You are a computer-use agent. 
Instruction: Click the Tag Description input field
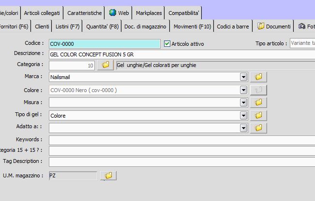coord(182,162)
